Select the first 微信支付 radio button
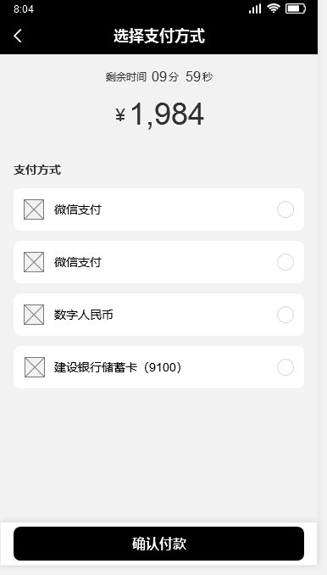 [285, 209]
